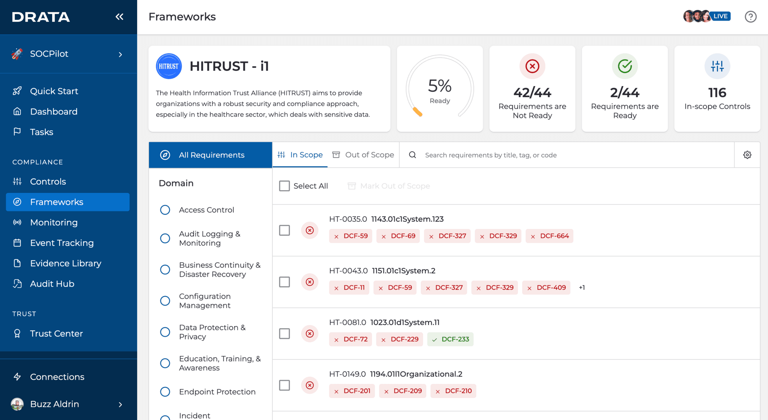Click the DCF-201 control tag
The width and height of the screenshot is (768, 420).
pos(352,391)
